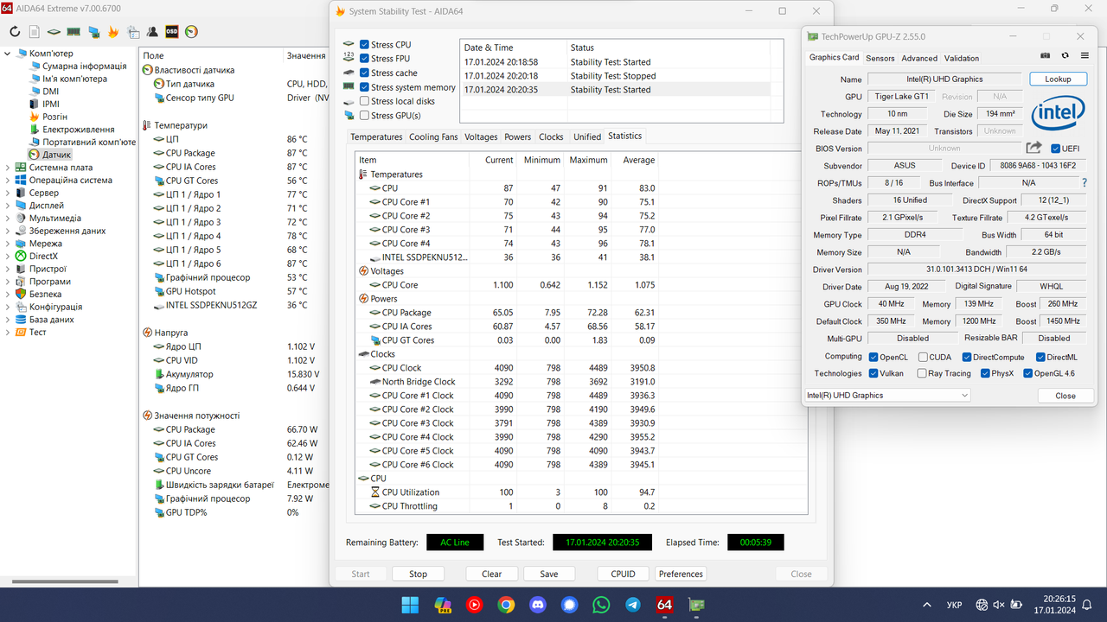Open WhatsApp from the taskbar
Viewport: 1107px width, 622px height.
pos(601,605)
